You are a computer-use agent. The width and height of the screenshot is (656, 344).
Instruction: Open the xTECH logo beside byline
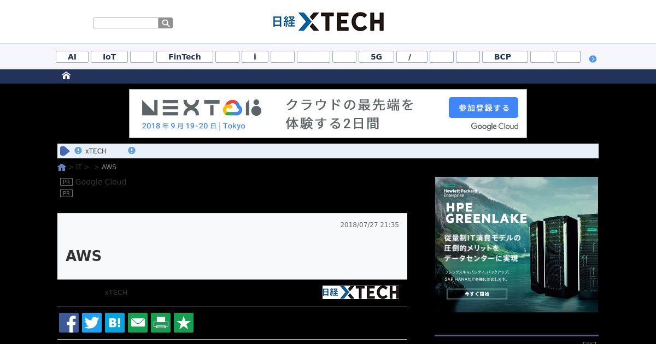361,293
